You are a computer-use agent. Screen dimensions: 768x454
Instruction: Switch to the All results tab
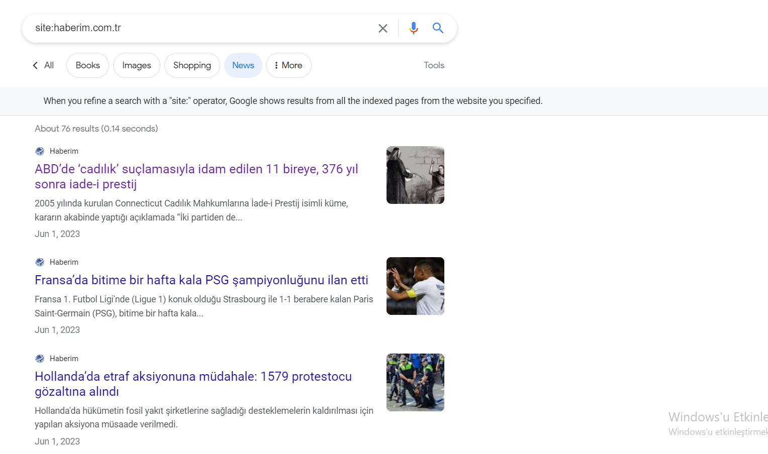[49, 65]
